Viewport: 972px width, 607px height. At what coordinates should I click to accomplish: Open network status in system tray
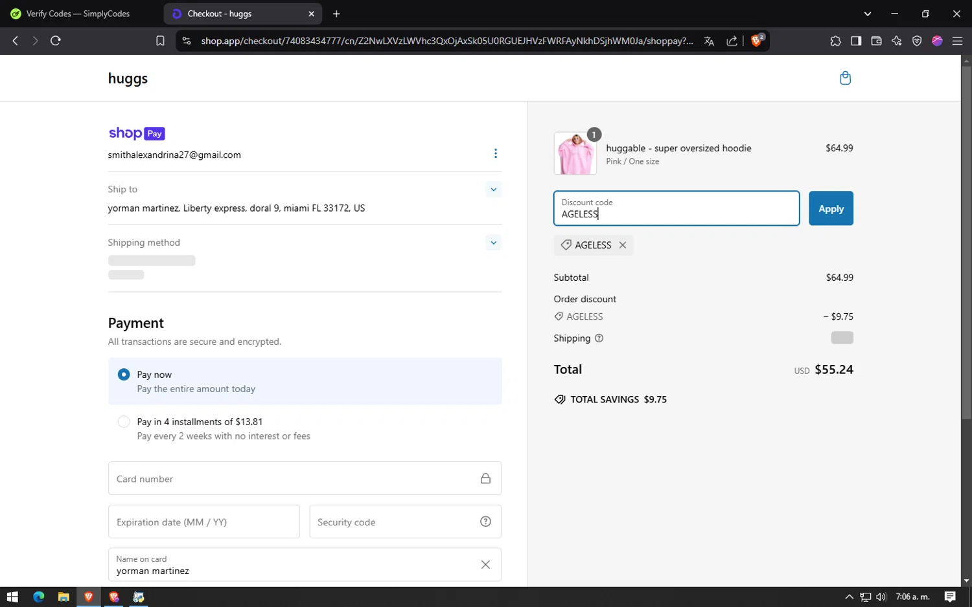pos(866,597)
